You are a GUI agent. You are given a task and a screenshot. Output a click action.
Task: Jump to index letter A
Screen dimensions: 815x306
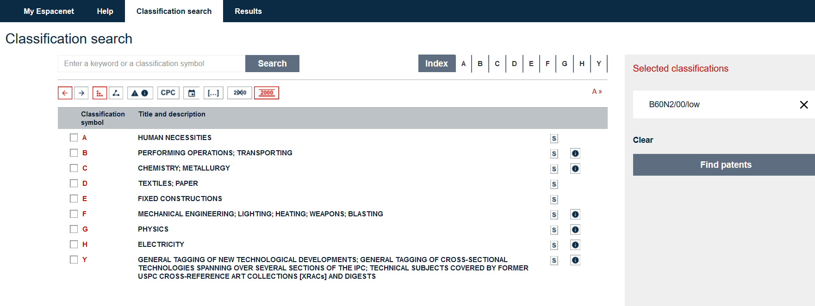click(x=463, y=64)
